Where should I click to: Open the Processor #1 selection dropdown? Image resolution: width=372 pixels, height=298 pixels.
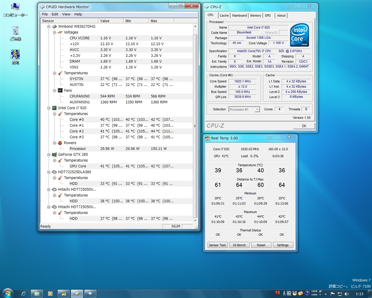coord(257,109)
